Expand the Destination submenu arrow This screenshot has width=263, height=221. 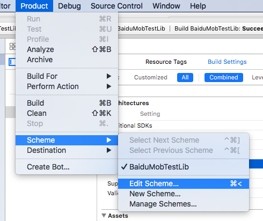[109, 150]
